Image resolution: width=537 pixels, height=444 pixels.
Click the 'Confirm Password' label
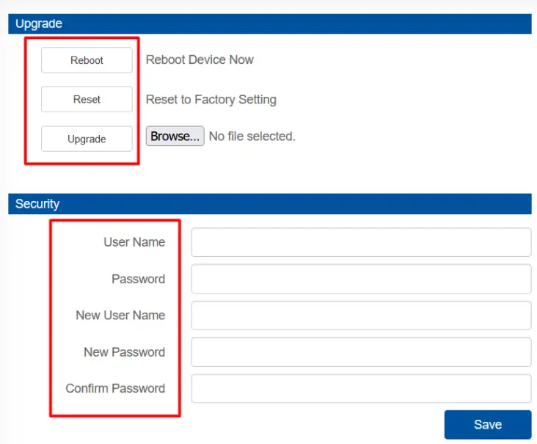(115, 389)
